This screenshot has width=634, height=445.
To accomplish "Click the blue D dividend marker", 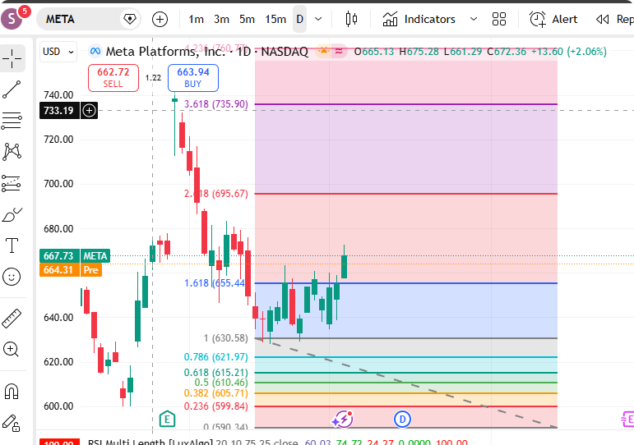I will pyautogui.click(x=402, y=420).
